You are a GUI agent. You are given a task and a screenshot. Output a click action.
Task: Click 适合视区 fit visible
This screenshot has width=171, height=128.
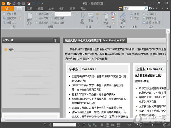42,23
